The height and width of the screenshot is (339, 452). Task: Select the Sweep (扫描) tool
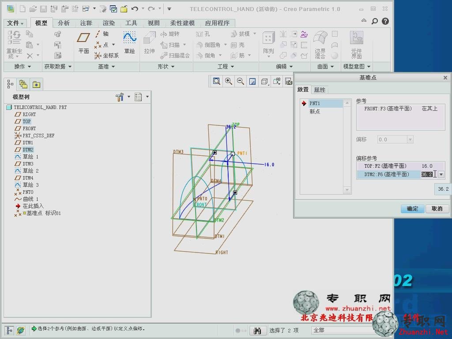click(171, 45)
